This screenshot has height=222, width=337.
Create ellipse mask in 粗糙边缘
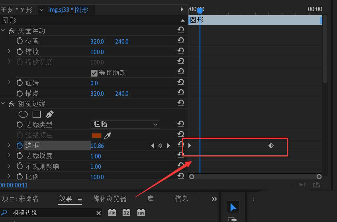(23, 114)
